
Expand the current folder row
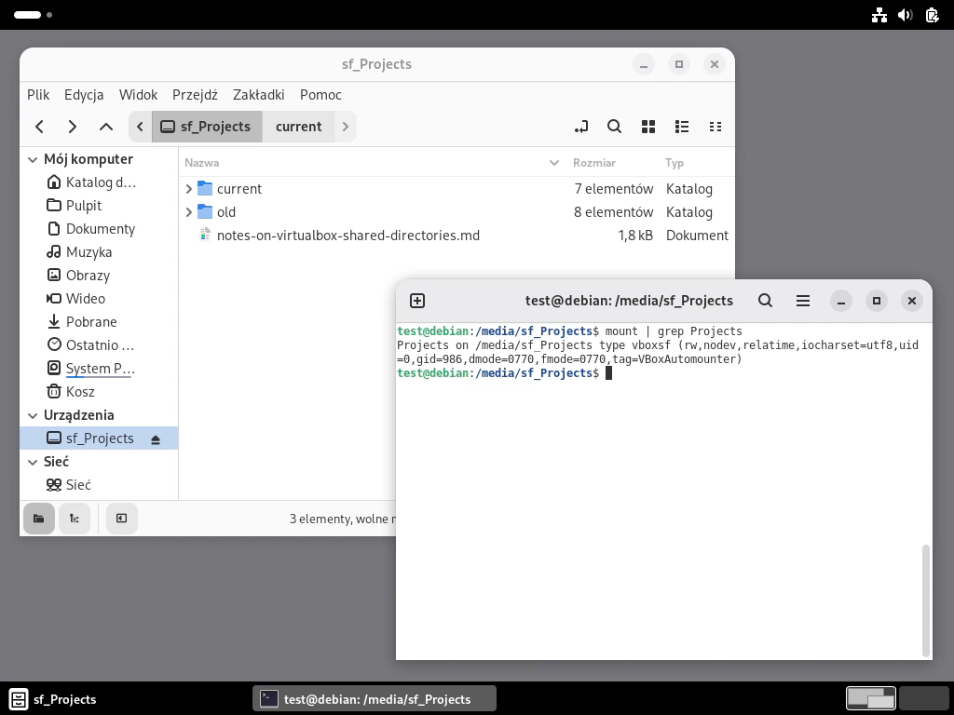(x=189, y=188)
